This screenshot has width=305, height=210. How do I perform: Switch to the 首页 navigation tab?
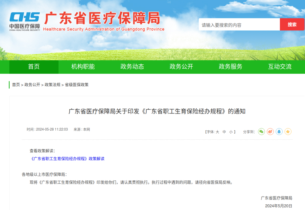tap(34, 67)
